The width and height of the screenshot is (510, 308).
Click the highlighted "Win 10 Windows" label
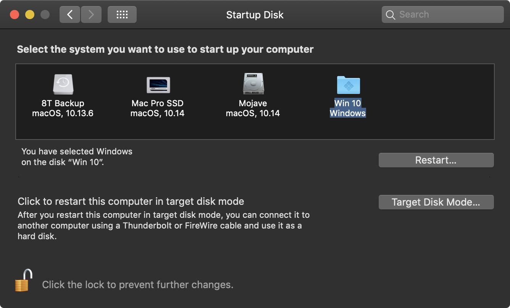pyautogui.click(x=348, y=108)
